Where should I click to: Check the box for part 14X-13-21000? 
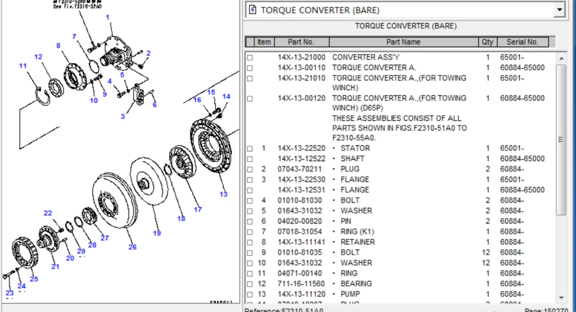250,57
